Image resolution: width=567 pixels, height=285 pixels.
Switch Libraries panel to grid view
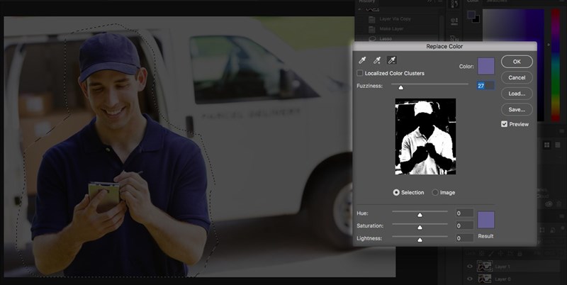tap(546, 145)
